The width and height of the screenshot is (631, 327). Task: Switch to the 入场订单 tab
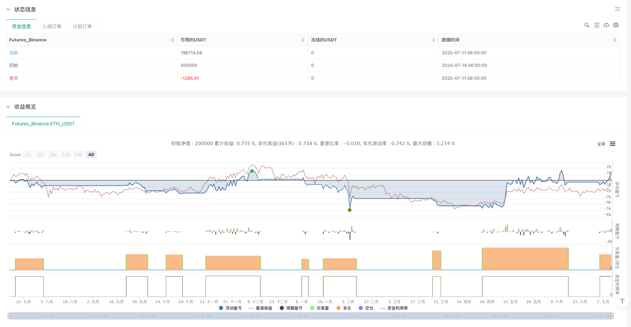[52, 27]
